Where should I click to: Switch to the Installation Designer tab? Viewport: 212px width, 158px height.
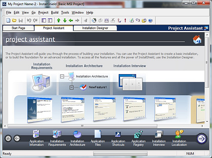pyautogui.click(x=95, y=28)
